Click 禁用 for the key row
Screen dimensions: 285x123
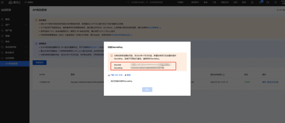[x=264, y=82]
